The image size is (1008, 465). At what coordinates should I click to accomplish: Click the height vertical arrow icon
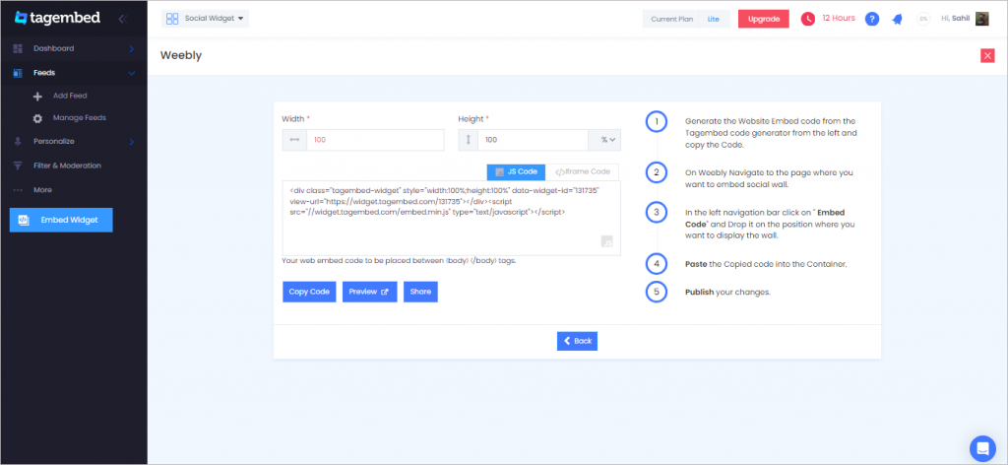pos(468,140)
